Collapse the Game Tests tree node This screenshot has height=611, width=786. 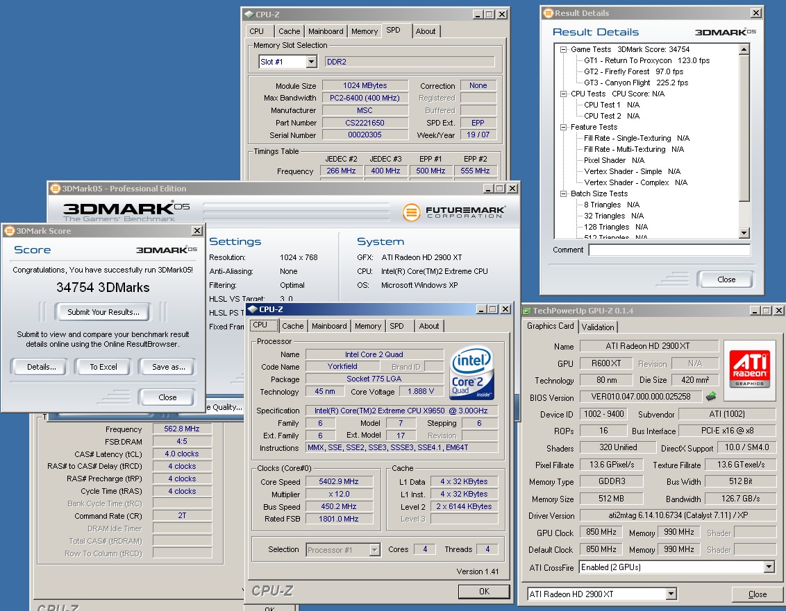click(x=563, y=49)
